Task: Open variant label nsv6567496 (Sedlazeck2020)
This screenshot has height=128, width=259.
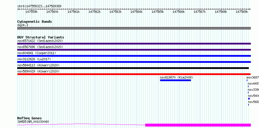Action: (x=40, y=47)
